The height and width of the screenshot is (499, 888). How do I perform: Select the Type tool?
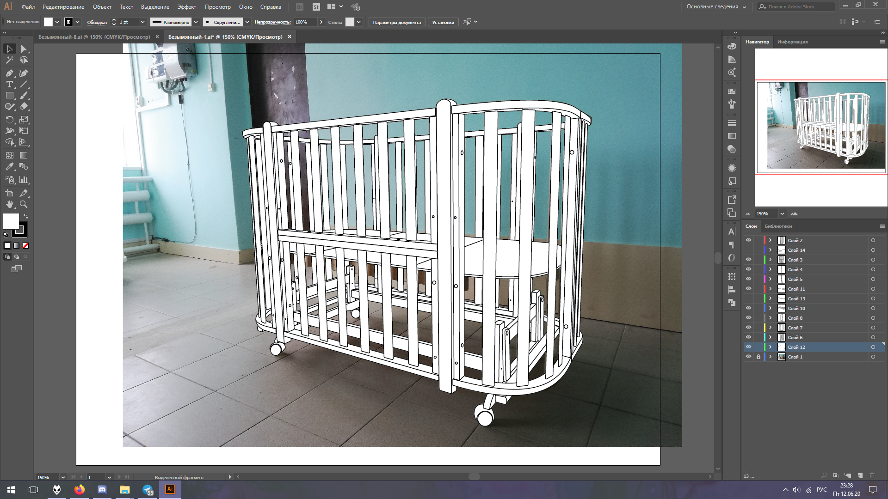[9, 84]
